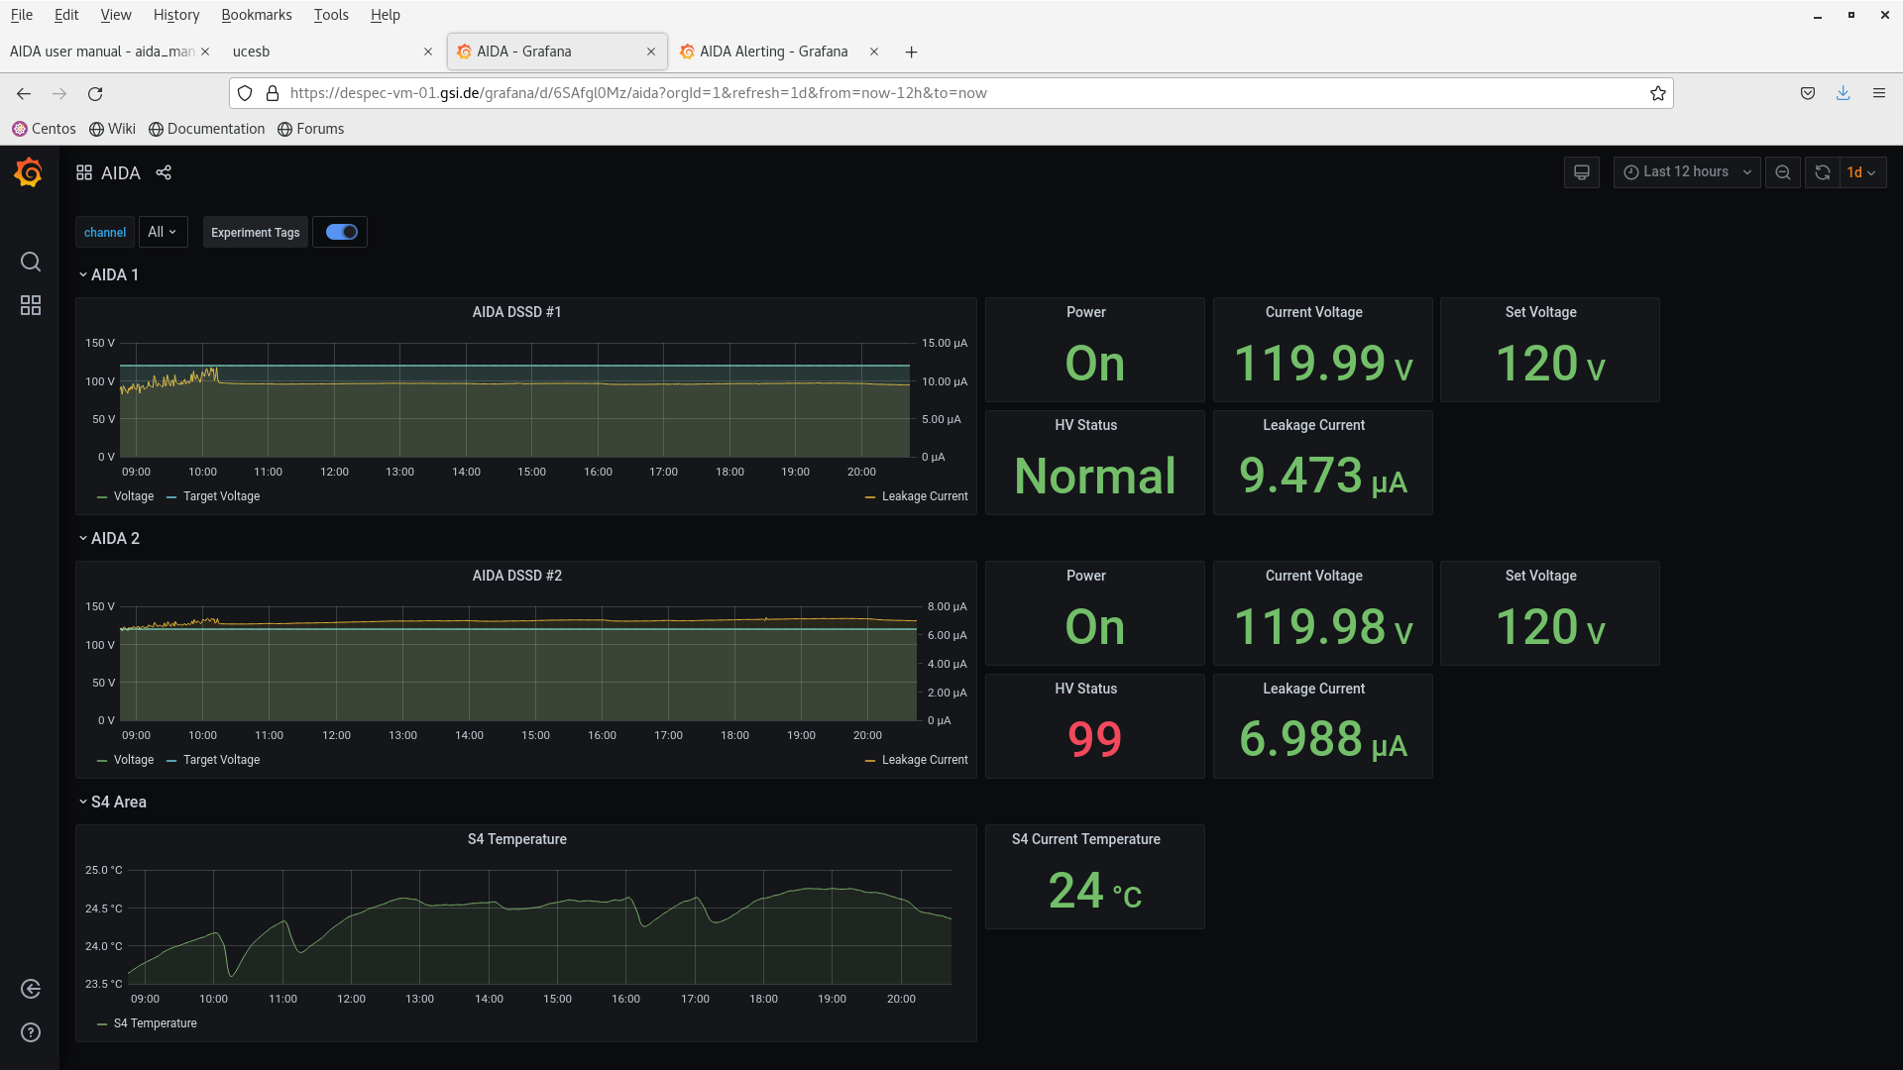Open the Wiki bookmark
This screenshot has width=1903, height=1070.
(112, 129)
